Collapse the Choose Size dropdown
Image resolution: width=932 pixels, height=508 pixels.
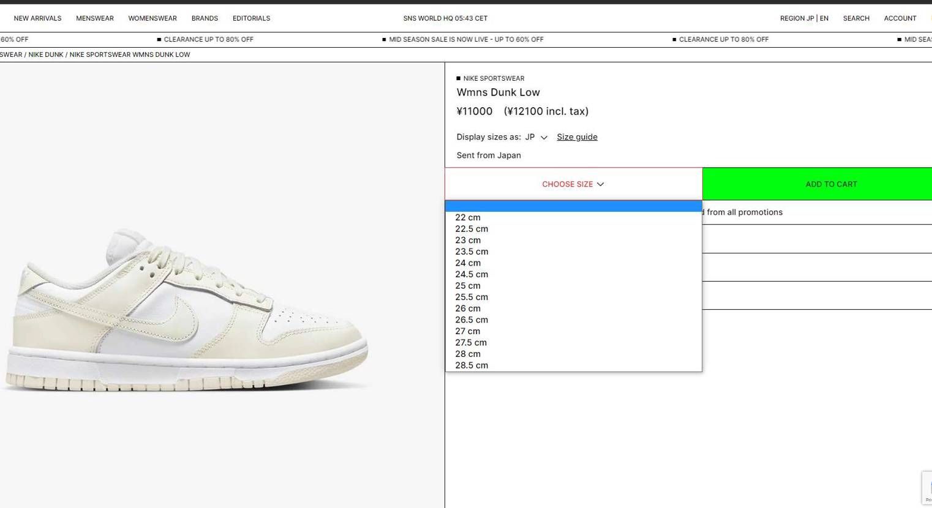(x=573, y=184)
